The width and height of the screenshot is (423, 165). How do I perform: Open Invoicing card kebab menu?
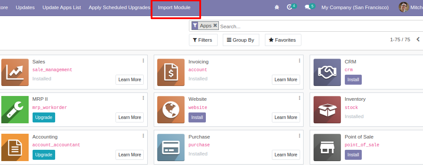click(300, 61)
